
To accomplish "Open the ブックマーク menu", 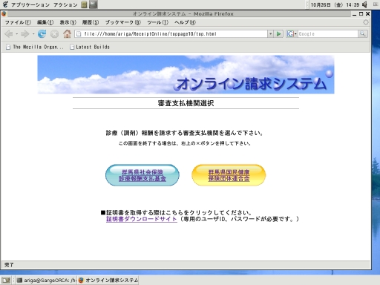I will tap(123, 22).
